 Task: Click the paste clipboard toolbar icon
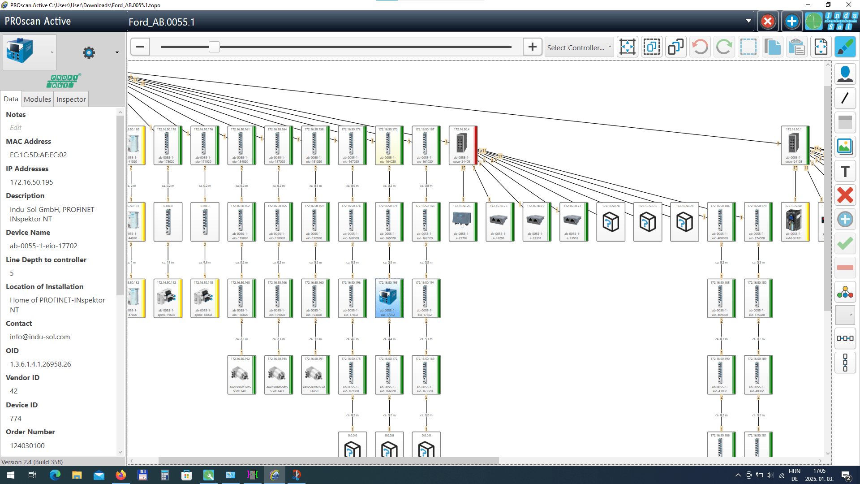pos(796,47)
